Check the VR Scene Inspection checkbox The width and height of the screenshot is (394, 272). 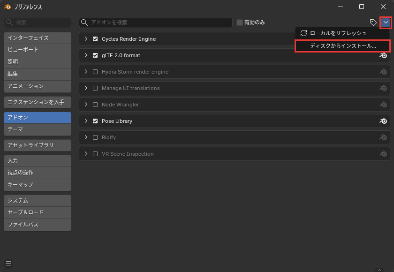95,154
